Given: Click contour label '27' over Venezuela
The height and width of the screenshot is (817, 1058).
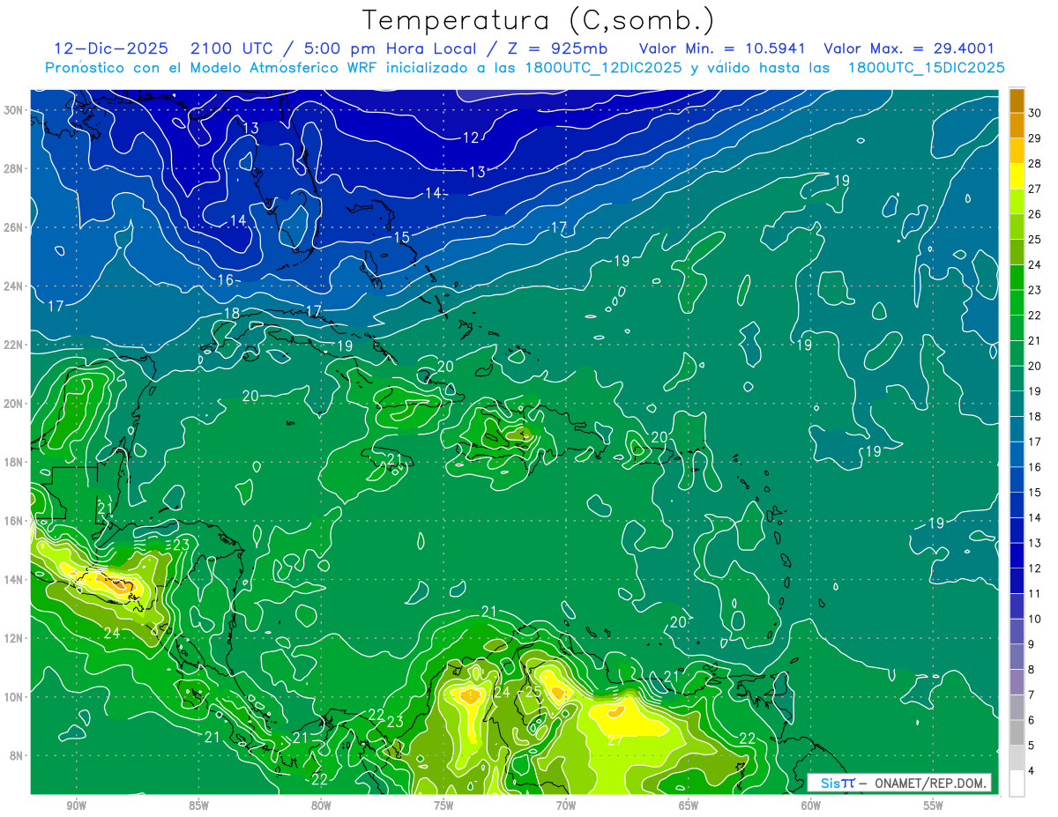Looking at the screenshot, I should (x=615, y=740).
